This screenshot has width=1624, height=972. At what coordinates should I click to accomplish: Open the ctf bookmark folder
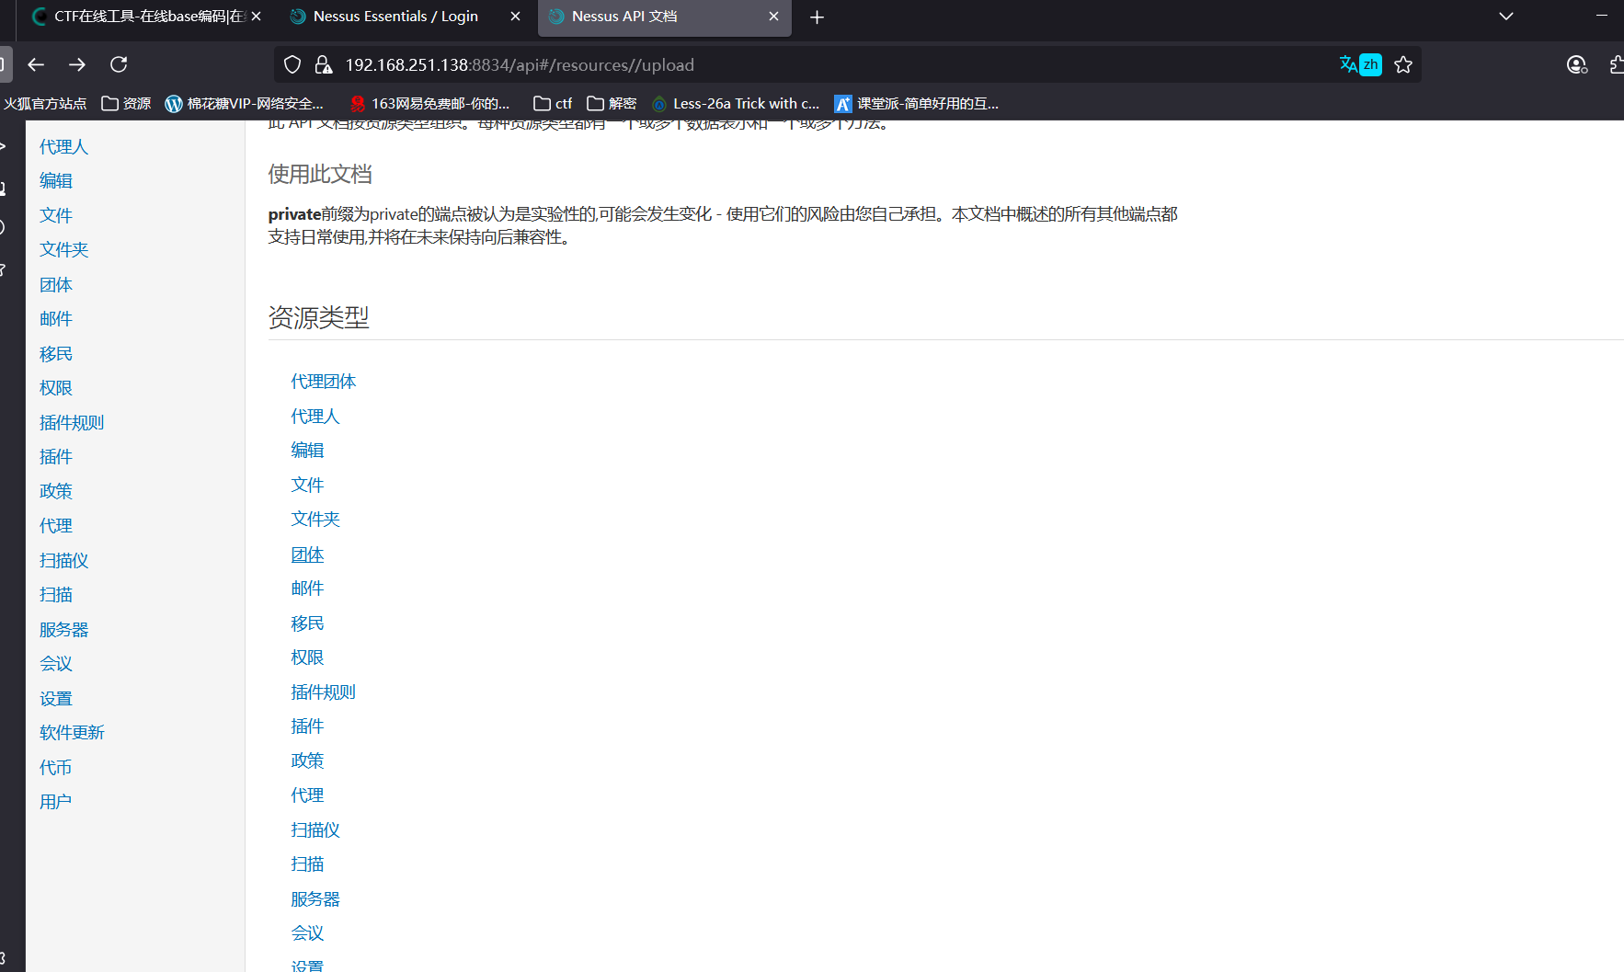point(554,104)
